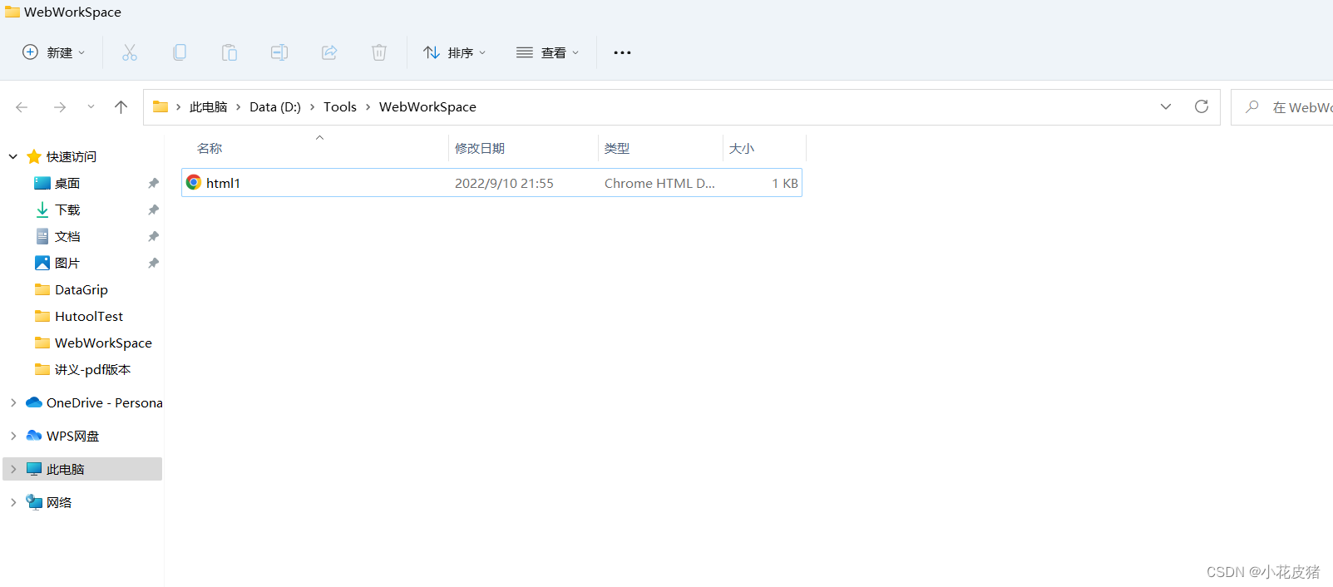
Task: Select the html1 file name
Action: tap(223, 183)
